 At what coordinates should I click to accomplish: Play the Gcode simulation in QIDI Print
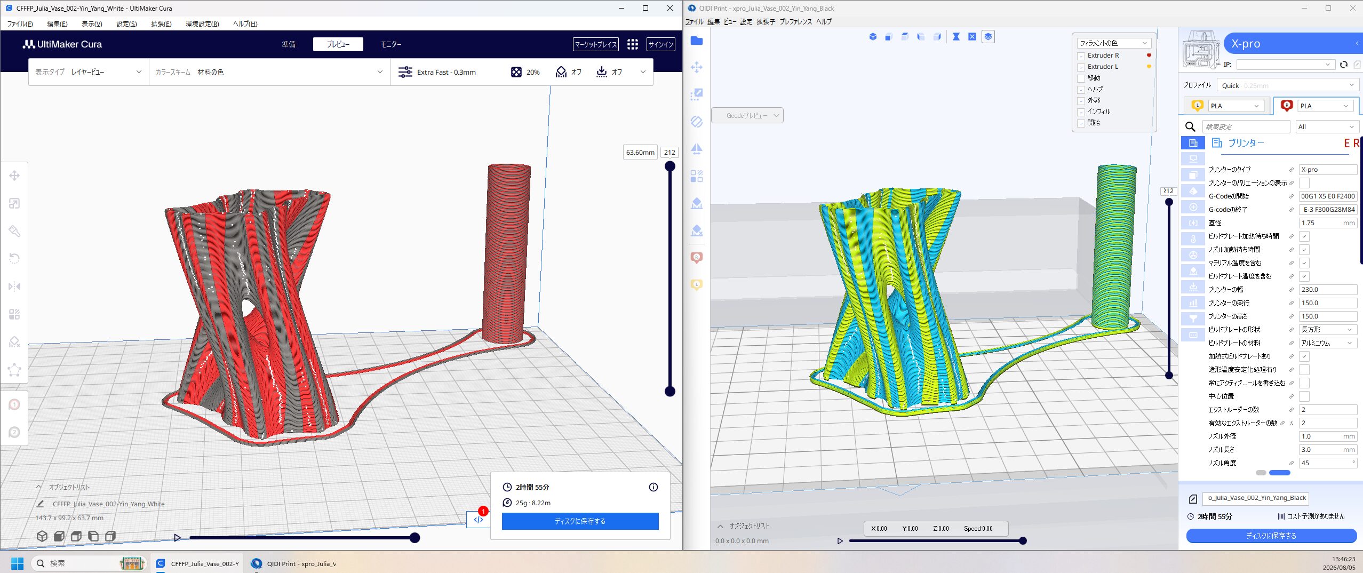pos(840,541)
